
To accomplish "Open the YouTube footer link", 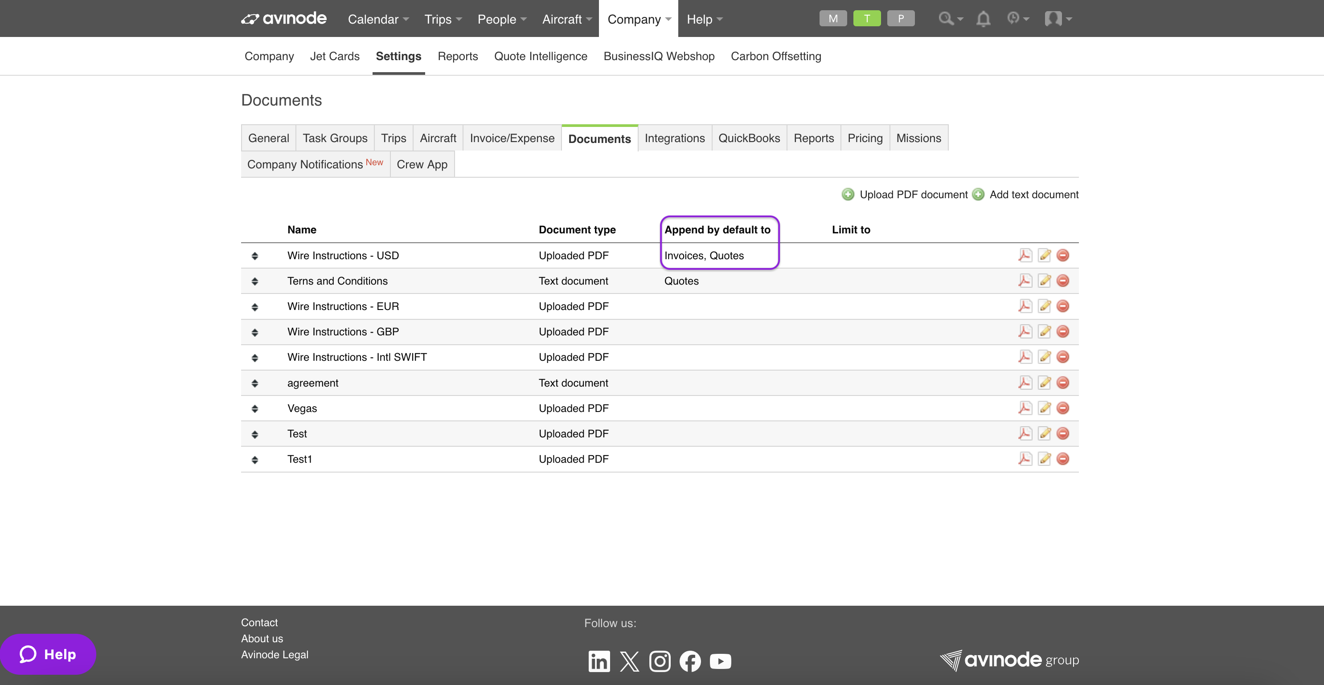I will click(721, 661).
